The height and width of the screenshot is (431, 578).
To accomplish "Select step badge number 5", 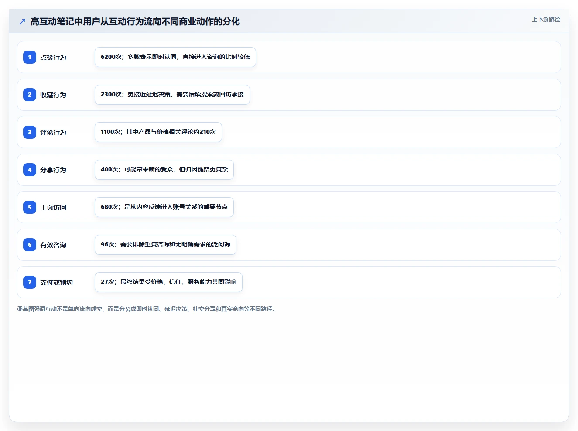I will 30,207.
